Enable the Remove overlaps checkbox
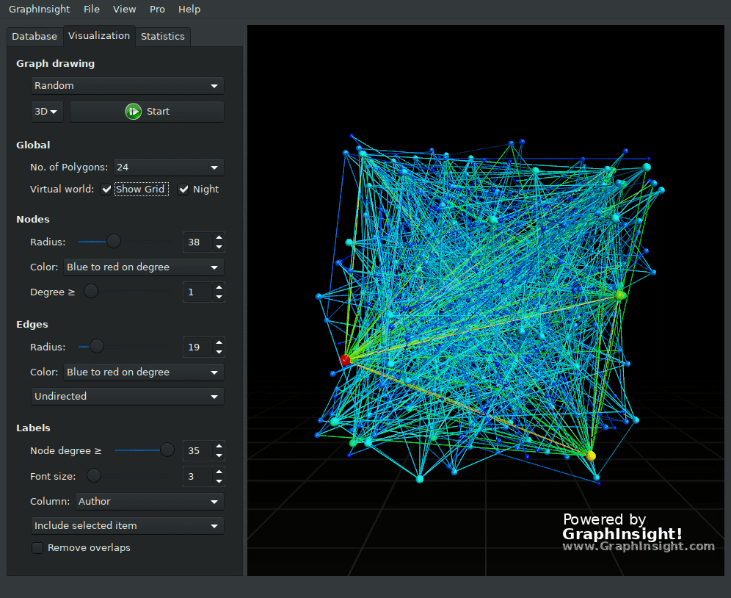 pos(37,548)
